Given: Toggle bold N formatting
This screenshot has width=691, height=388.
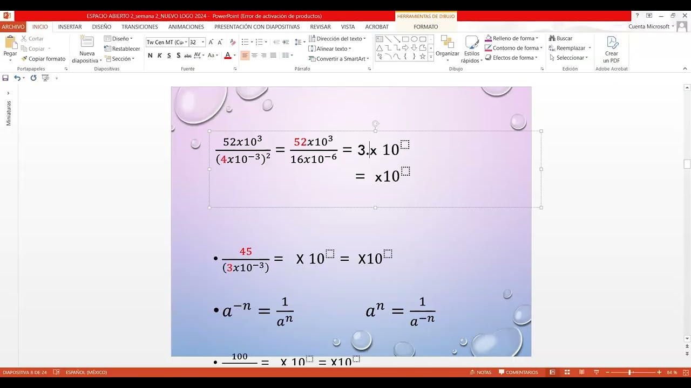Looking at the screenshot, I should [150, 56].
